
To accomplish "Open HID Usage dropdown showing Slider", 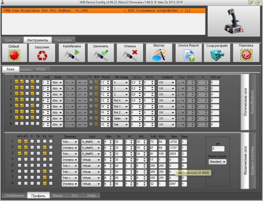I will pyautogui.click(x=120, y=118).
